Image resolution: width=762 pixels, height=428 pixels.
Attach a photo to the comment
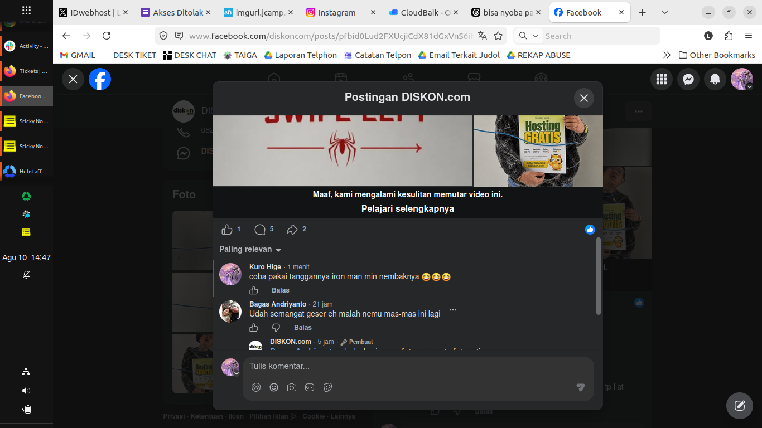[292, 387]
